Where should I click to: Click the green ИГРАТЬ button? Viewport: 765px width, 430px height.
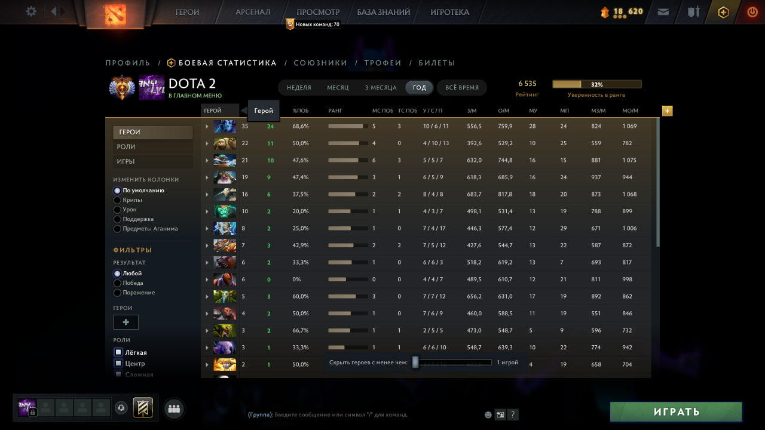pyautogui.click(x=676, y=411)
